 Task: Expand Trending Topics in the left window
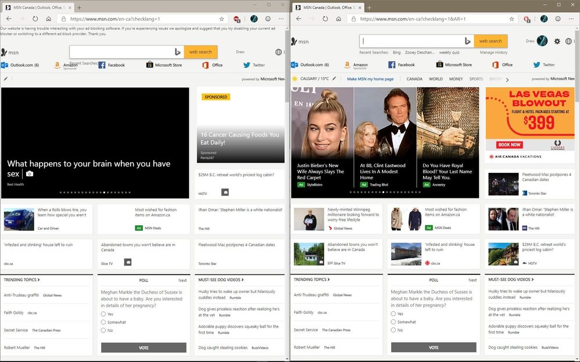[22, 280]
